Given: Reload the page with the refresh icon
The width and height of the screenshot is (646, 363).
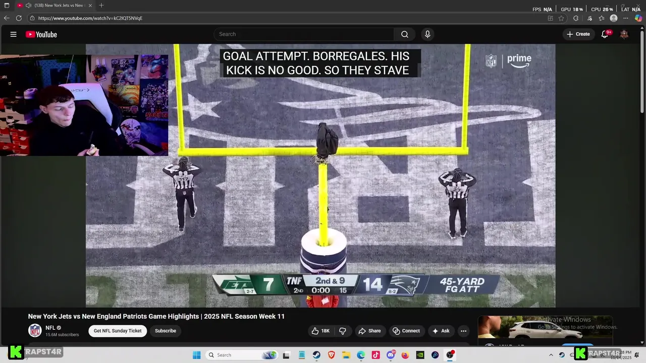Looking at the screenshot, I should click(19, 18).
